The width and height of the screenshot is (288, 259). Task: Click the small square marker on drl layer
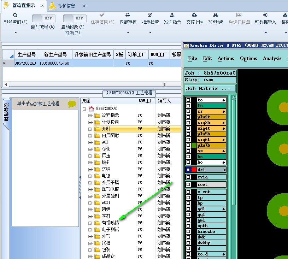224,170
